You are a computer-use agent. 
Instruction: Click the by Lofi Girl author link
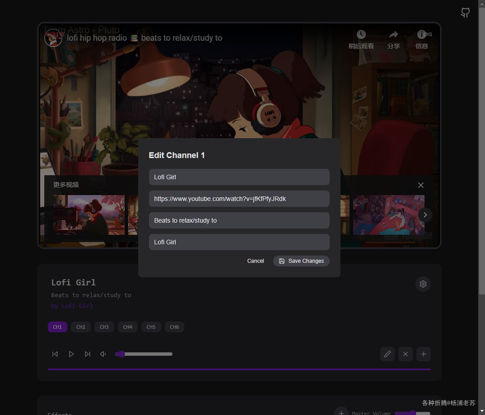(72, 306)
